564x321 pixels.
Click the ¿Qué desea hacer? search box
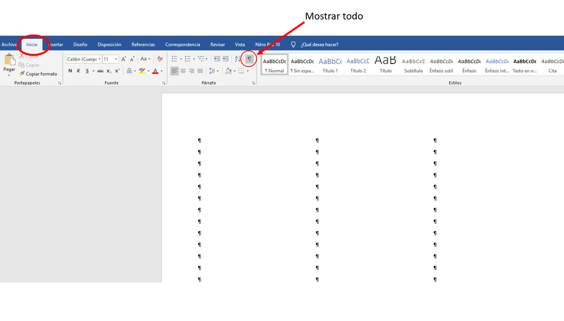pos(319,45)
